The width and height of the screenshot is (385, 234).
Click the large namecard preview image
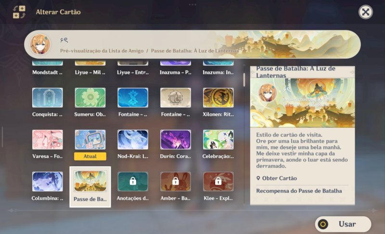pos(303,102)
